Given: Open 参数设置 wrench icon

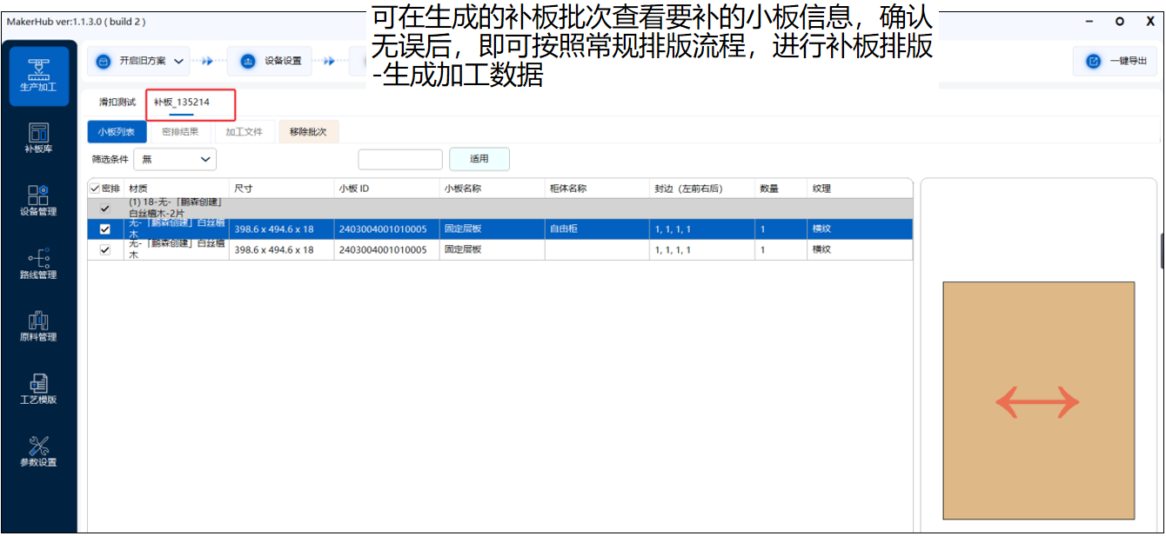Looking at the screenshot, I should point(39,451).
